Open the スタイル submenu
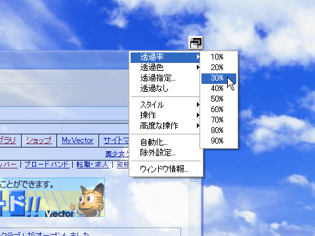This screenshot has width=315, height=236. click(165, 105)
